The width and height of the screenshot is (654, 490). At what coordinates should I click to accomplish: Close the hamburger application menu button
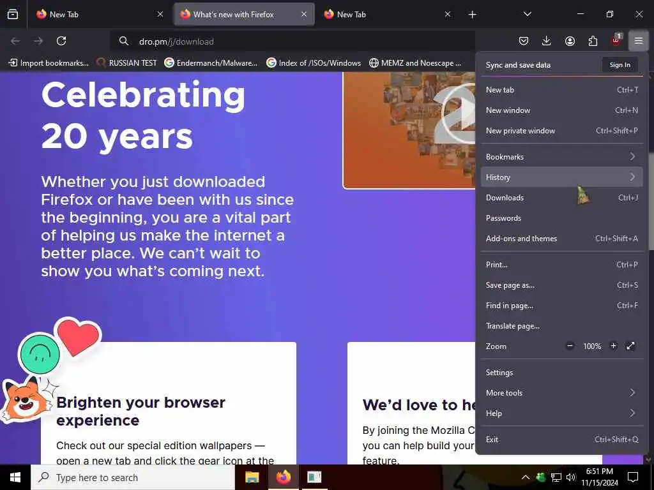639,41
